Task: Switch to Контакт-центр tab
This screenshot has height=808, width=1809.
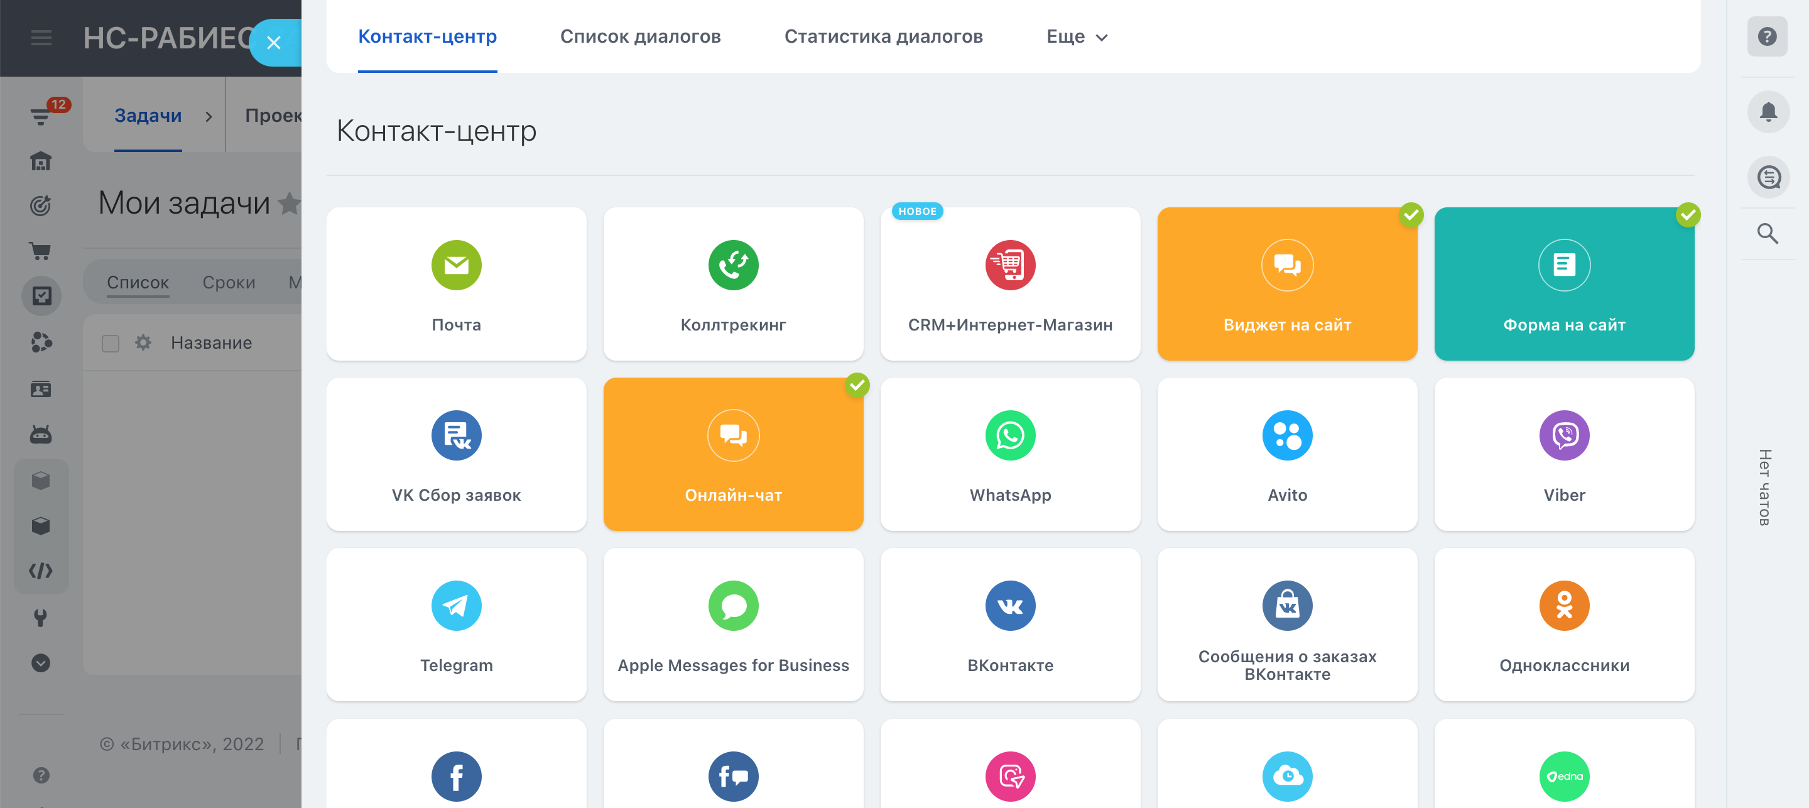Action: coord(427,36)
